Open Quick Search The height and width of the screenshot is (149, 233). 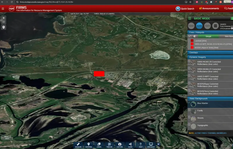[x=185, y=8]
